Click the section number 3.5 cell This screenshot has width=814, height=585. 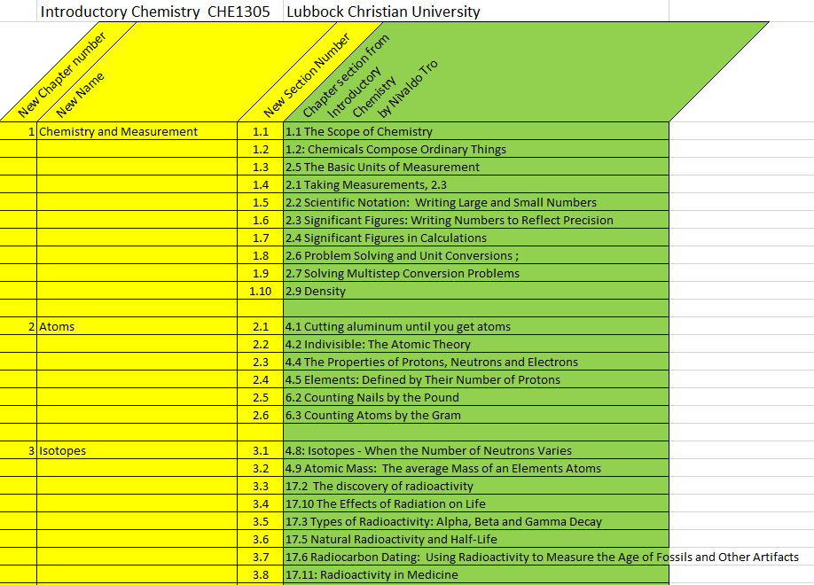(260, 522)
